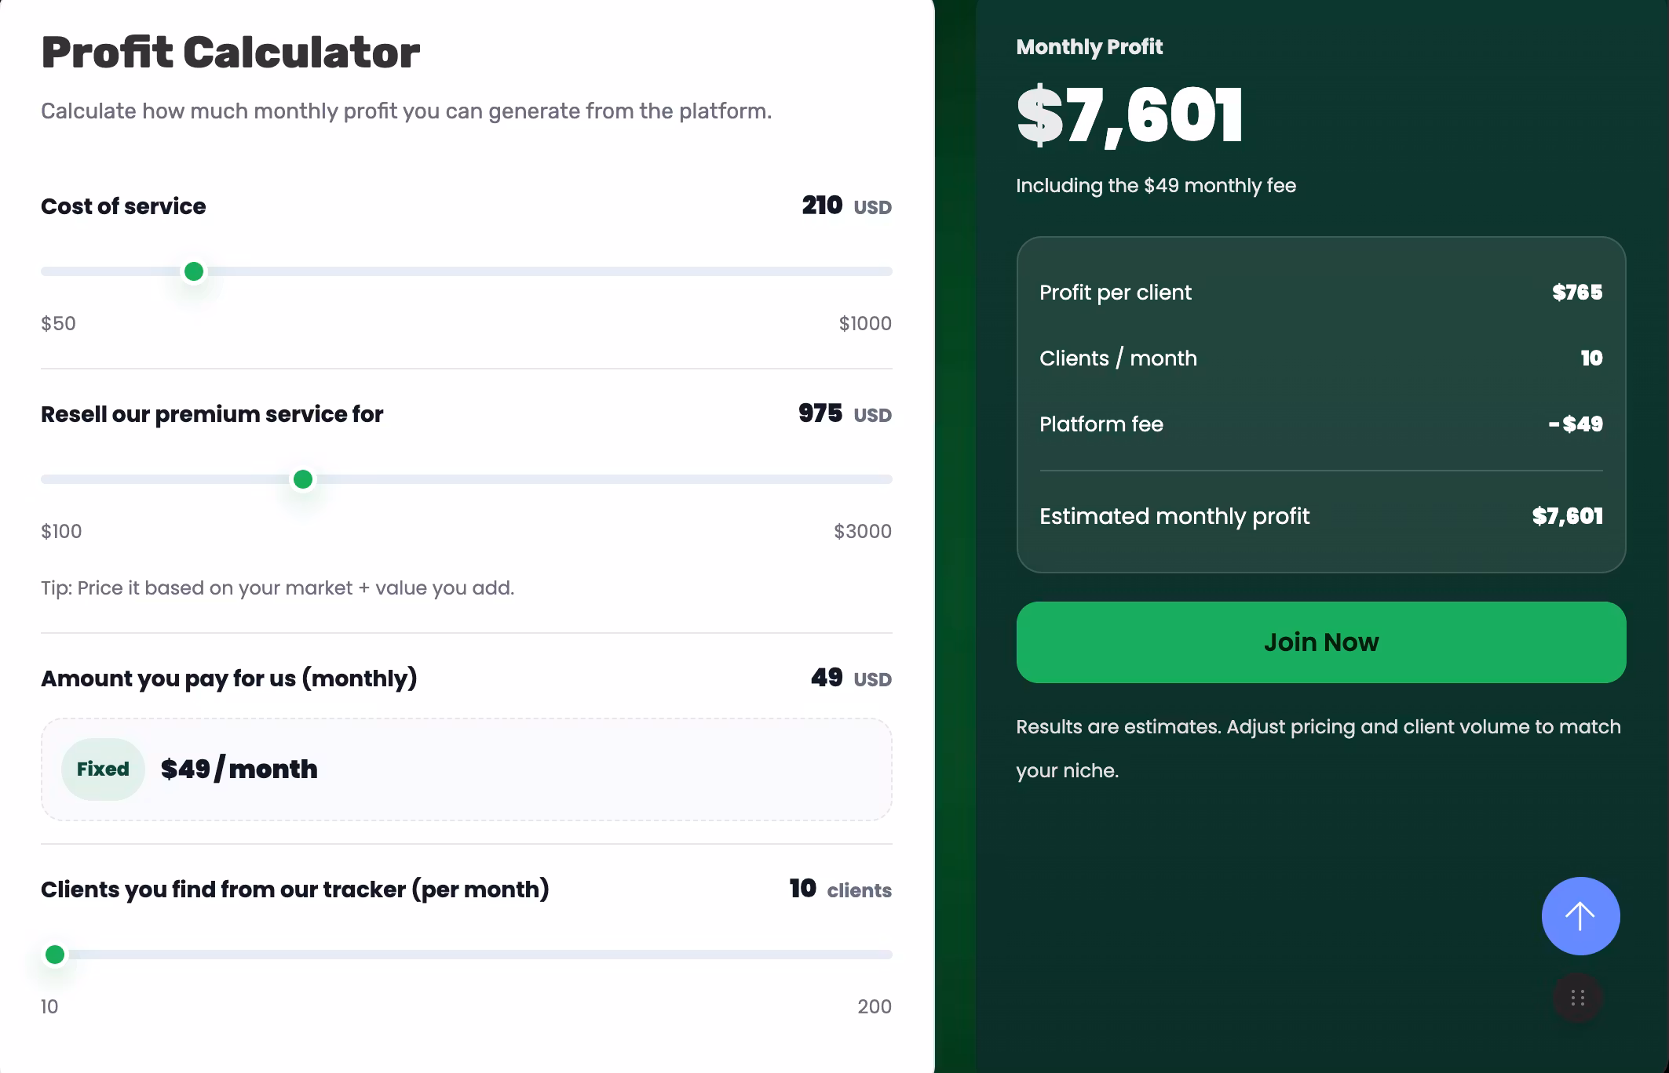Grab the Cost of service slider handle

coord(194,271)
